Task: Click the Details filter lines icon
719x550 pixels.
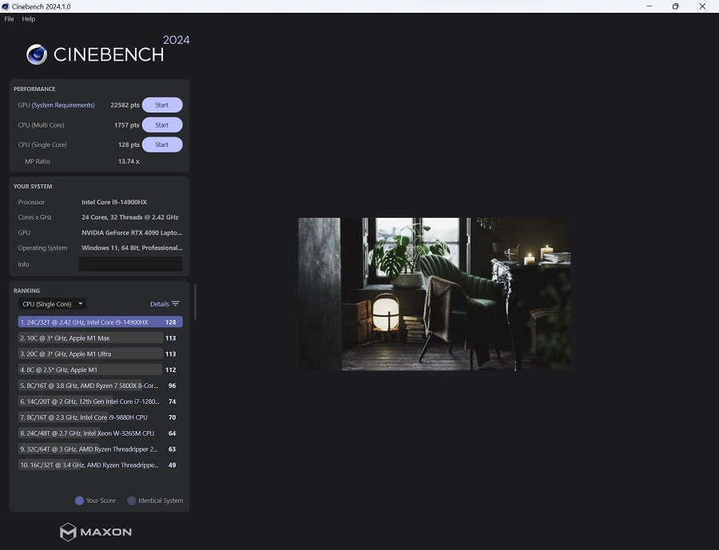Action: 176,304
